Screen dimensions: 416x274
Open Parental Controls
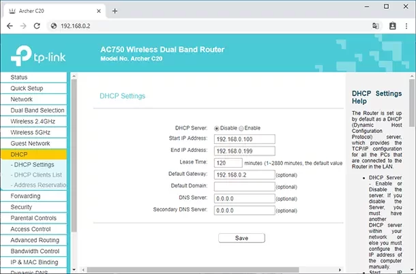coord(33,218)
